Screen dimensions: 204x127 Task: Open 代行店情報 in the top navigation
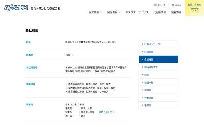pos(159,12)
